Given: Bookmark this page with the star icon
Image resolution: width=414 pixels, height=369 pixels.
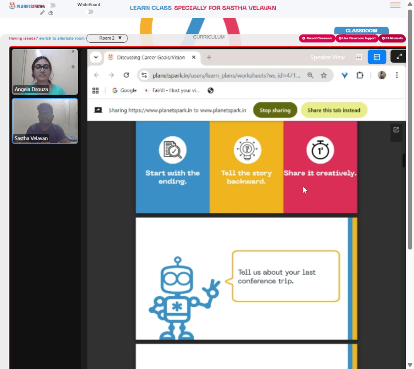Looking at the screenshot, I should click(x=324, y=75).
